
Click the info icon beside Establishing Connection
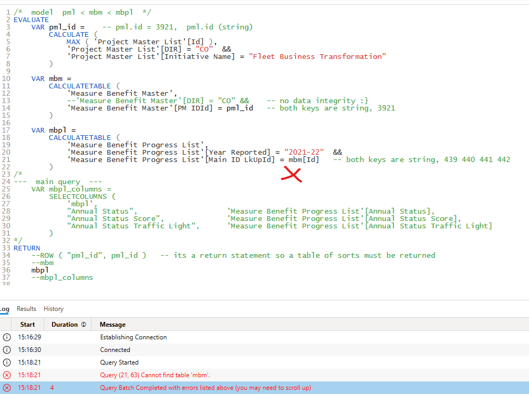pos(7,337)
